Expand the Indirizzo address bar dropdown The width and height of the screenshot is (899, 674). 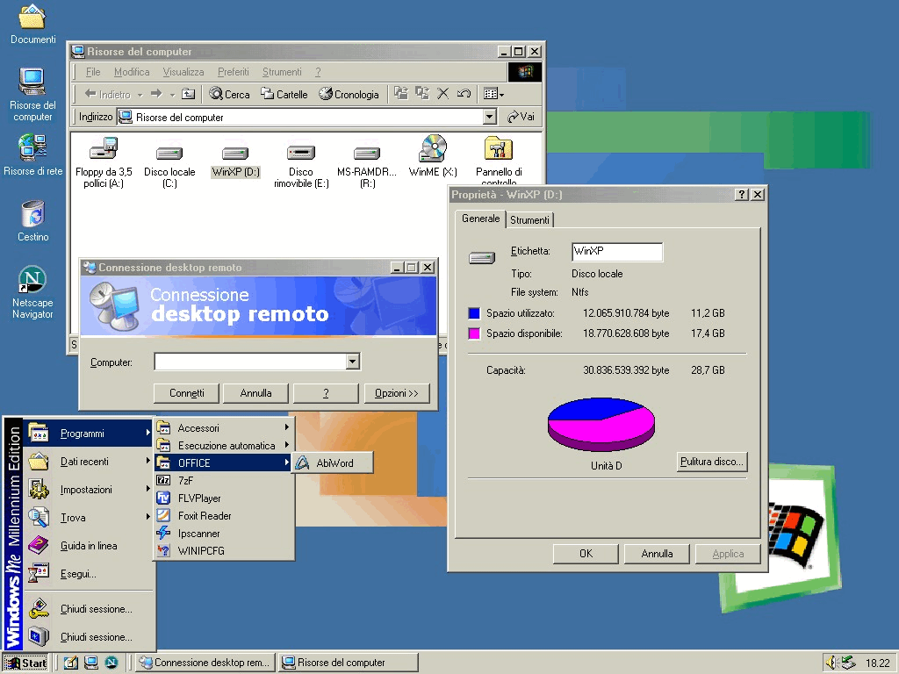[489, 117]
